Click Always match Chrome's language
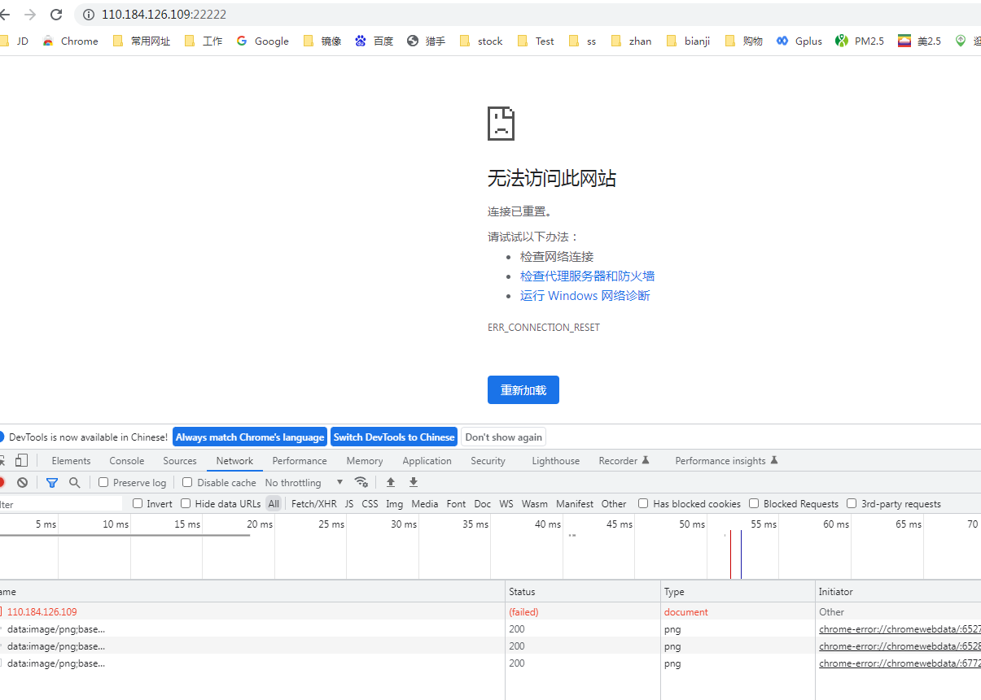 click(x=250, y=437)
